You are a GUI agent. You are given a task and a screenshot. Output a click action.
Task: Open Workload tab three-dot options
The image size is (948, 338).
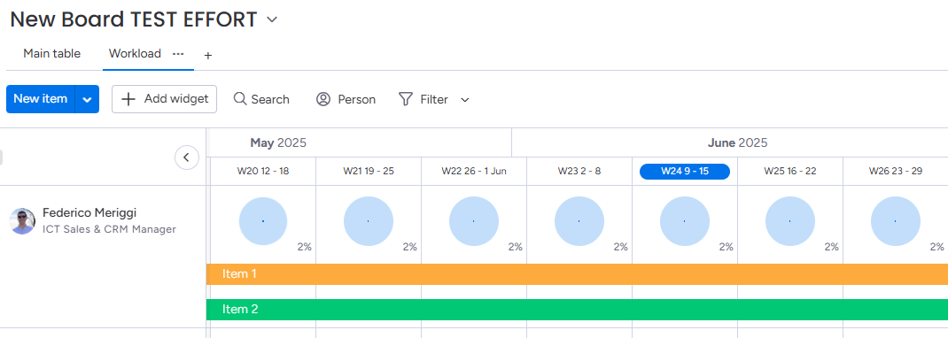pos(178,54)
